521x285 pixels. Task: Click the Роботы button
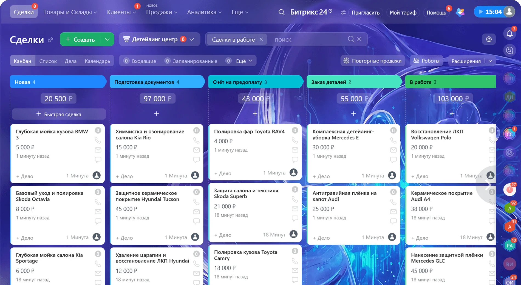pyautogui.click(x=426, y=61)
